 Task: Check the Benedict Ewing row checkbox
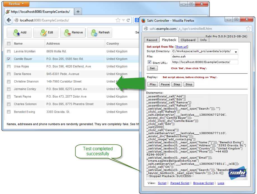[9, 112]
